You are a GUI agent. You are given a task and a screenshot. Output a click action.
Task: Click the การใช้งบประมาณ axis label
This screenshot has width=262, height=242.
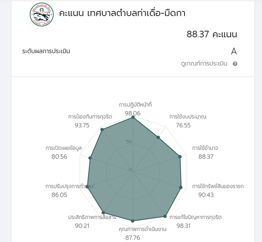point(188,117)
